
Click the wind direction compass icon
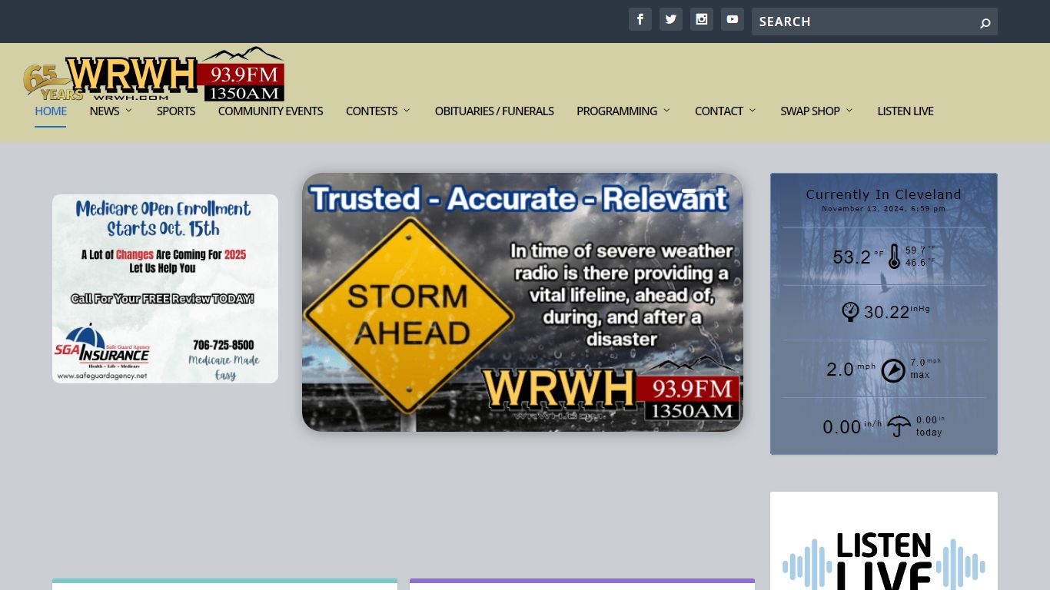click(893, 370)
